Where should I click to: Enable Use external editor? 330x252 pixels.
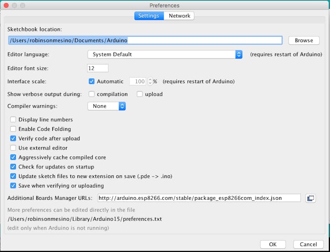click(13, 148)
